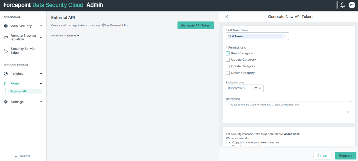Select External API in the sidebar
The image size is (358, 161).
point(19,91)
